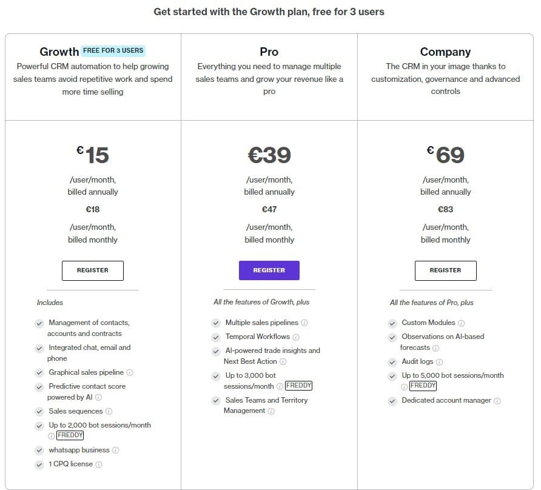Click checkmark beside Management of contacts
The image size is (541, 490).
pos(39,323)
